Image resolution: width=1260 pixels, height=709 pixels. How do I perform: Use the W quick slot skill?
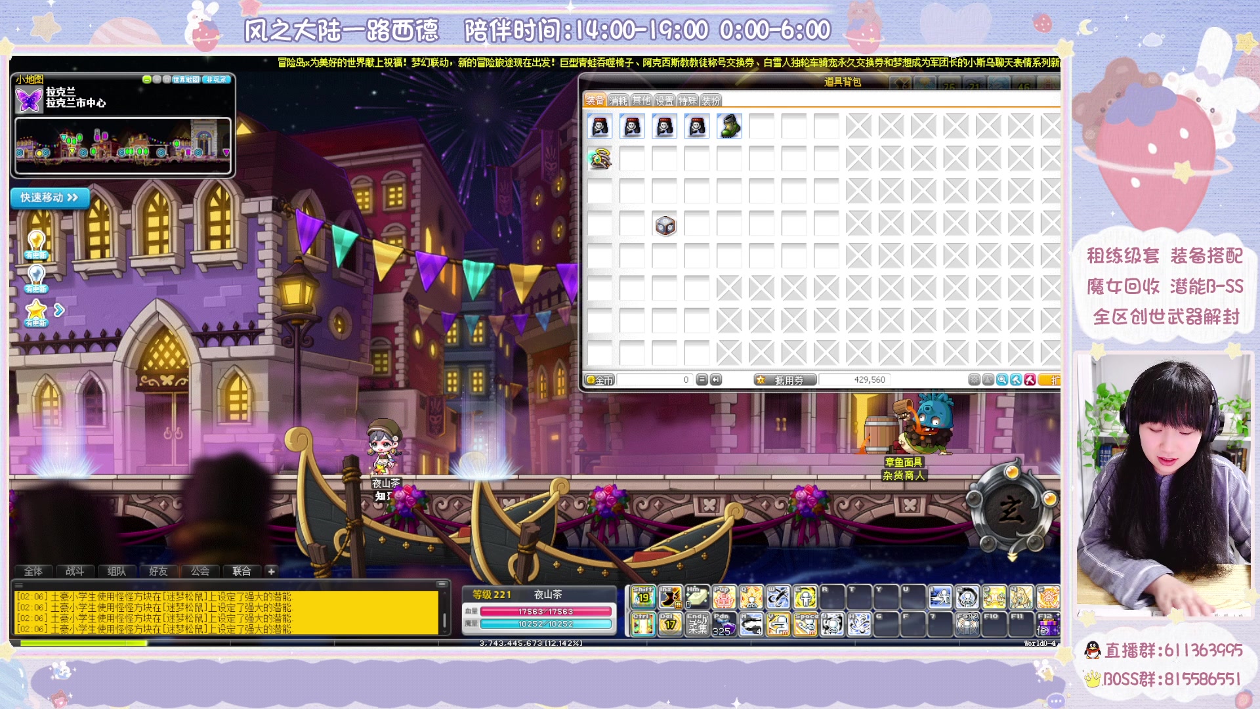pos(778,597)
